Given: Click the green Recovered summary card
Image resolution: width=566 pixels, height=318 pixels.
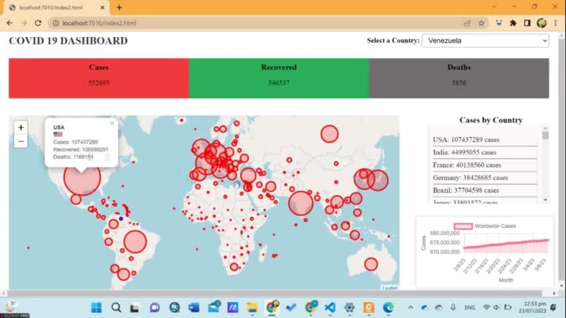Looking at the screenshot, I should (278, 78).
